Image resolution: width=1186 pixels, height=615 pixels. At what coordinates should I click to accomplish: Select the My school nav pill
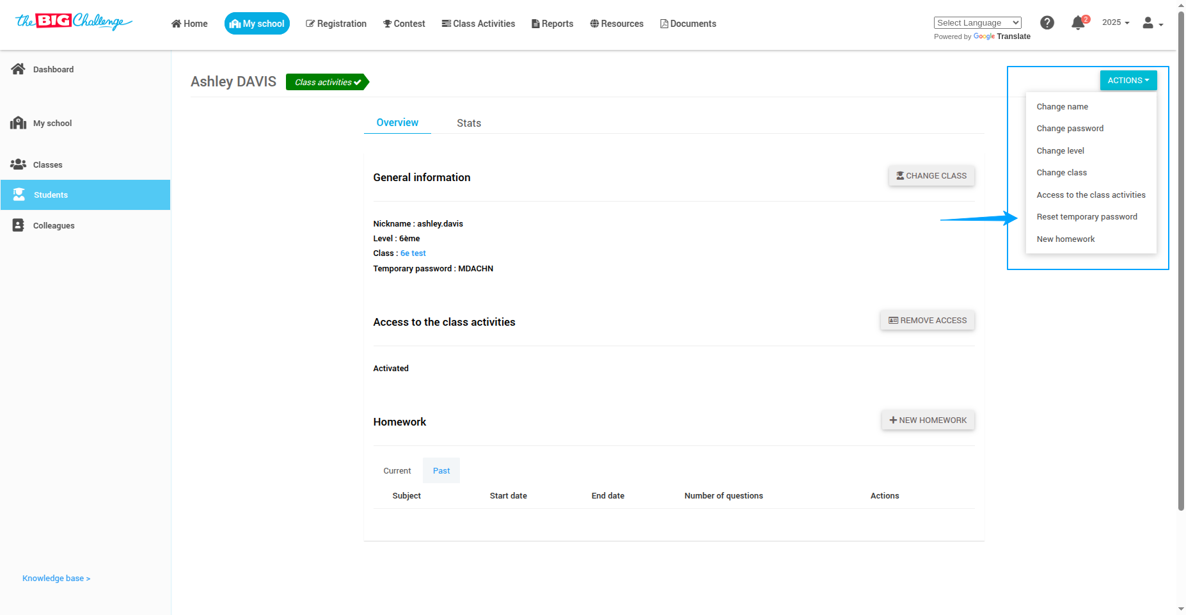(257, 24)
